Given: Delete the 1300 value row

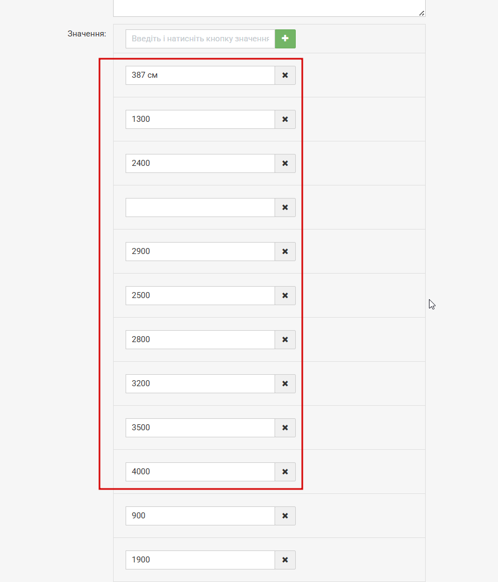Looking at the screenshot, I should (x=285, y=120).
